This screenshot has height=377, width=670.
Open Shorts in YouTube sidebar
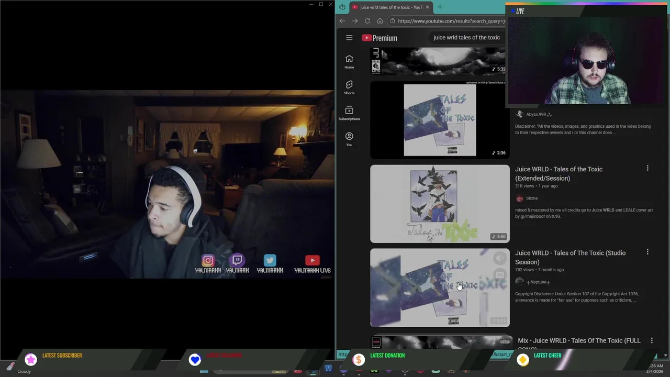349,87
